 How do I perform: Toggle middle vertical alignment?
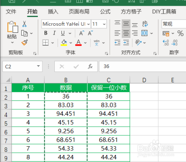tap(126, 24)
